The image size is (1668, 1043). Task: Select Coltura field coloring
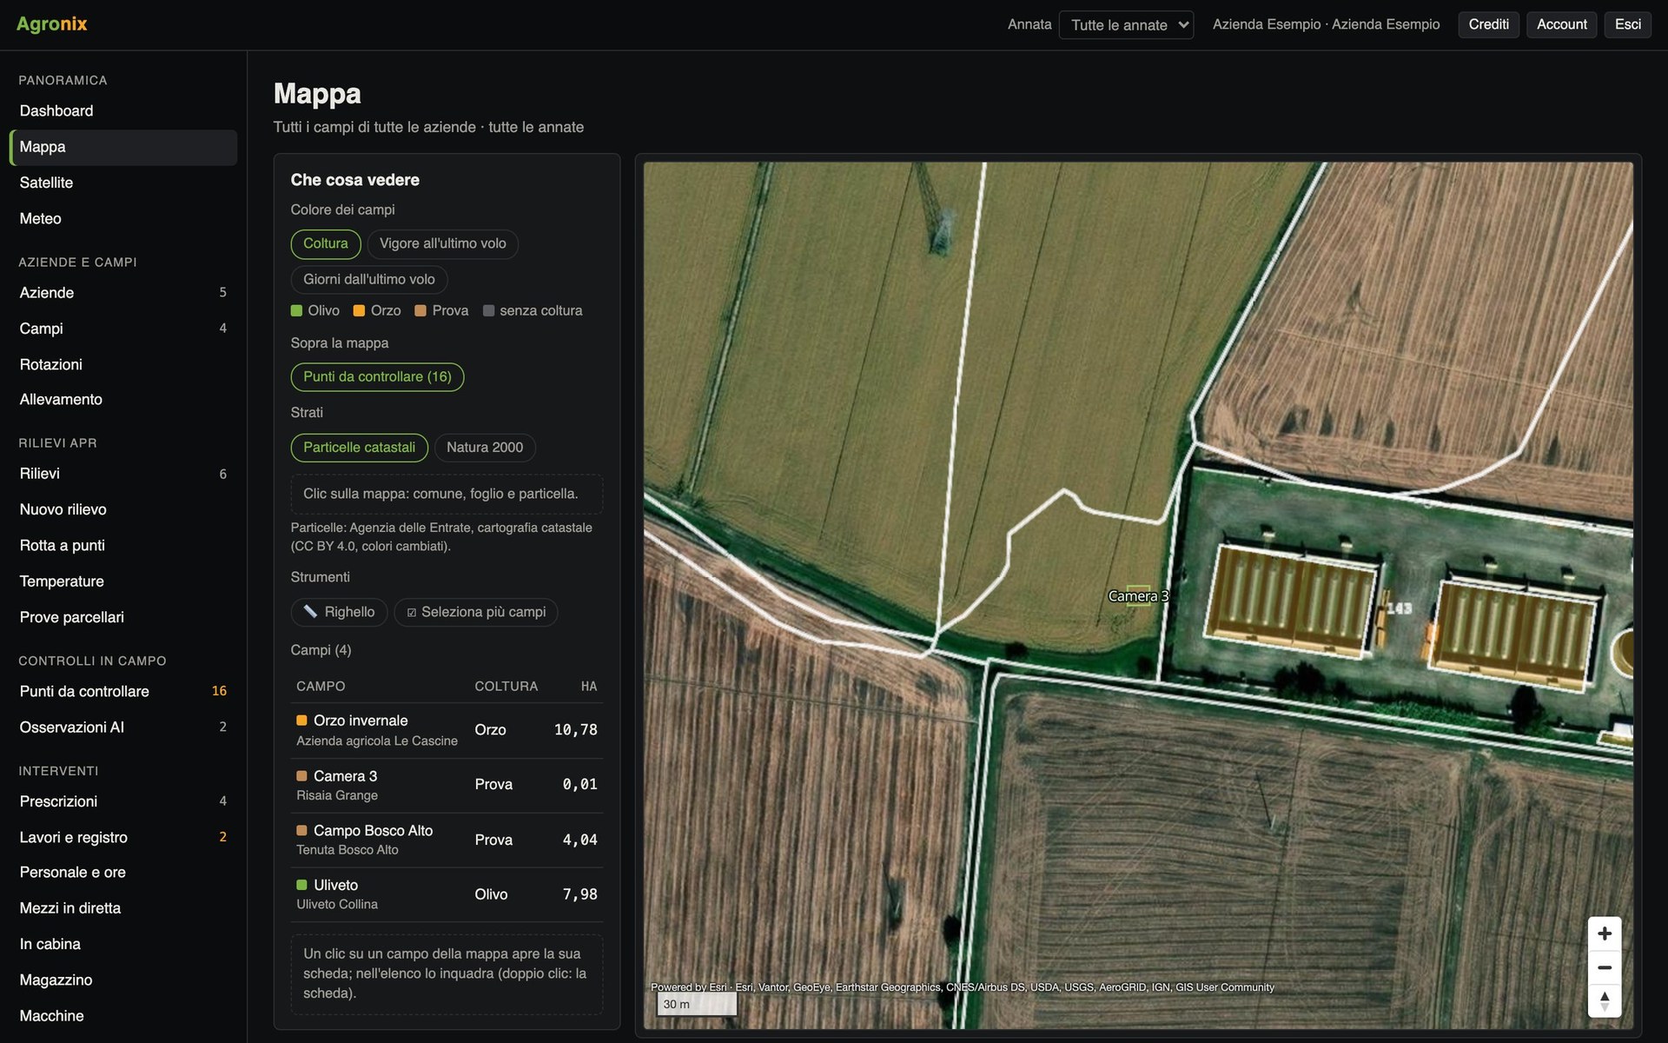326,244
